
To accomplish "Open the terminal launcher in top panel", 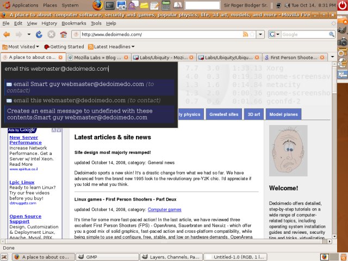I will pyautogui.click(x=110, y=5).
